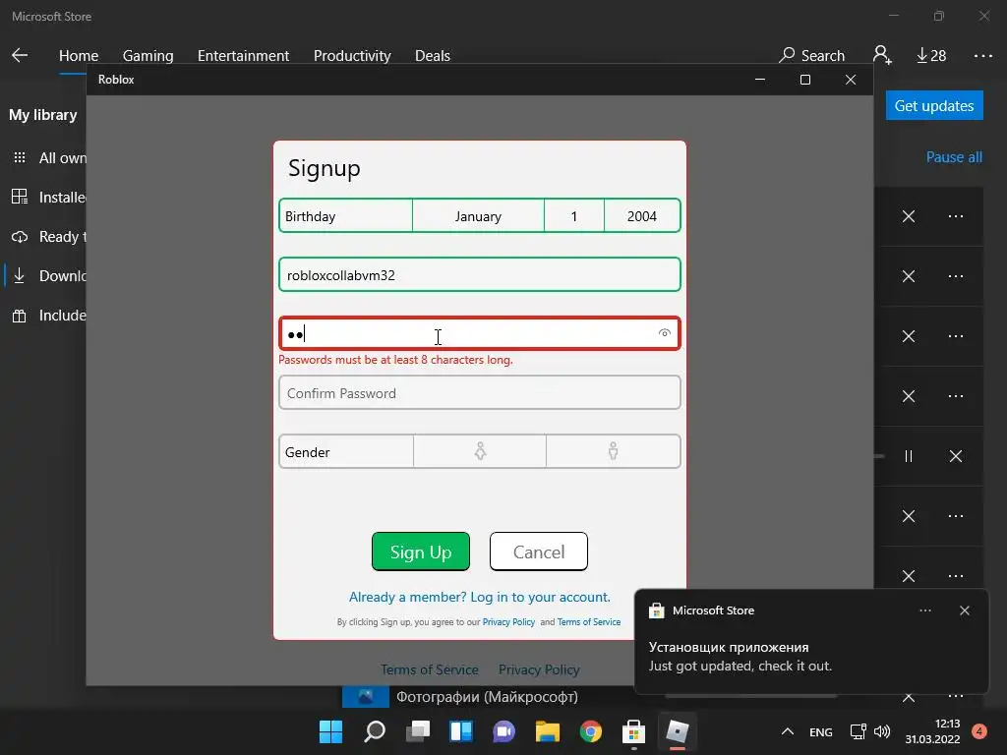Open Already a member Log in link
Viewport: 1007px width, 755px height.
[480, 597]
